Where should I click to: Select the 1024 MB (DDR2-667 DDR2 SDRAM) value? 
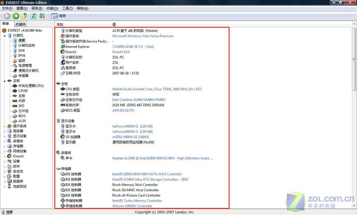[138, 105]
